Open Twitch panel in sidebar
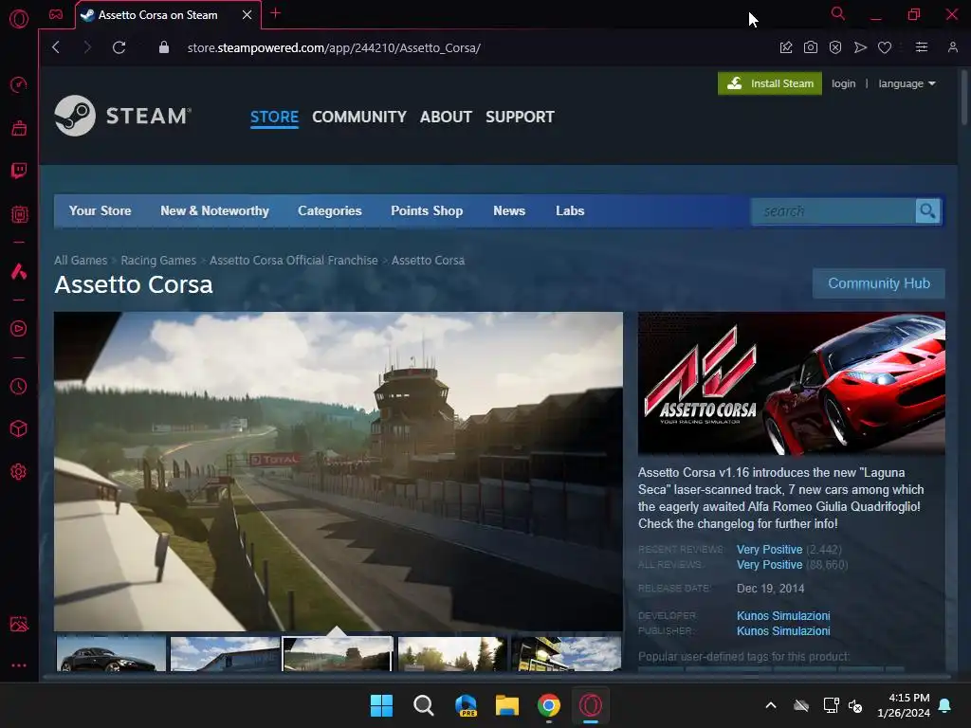This screenshot has height=728, width=971. tap(19, 171)
